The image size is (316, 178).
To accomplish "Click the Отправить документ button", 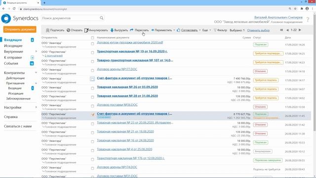I will [20, 30].
